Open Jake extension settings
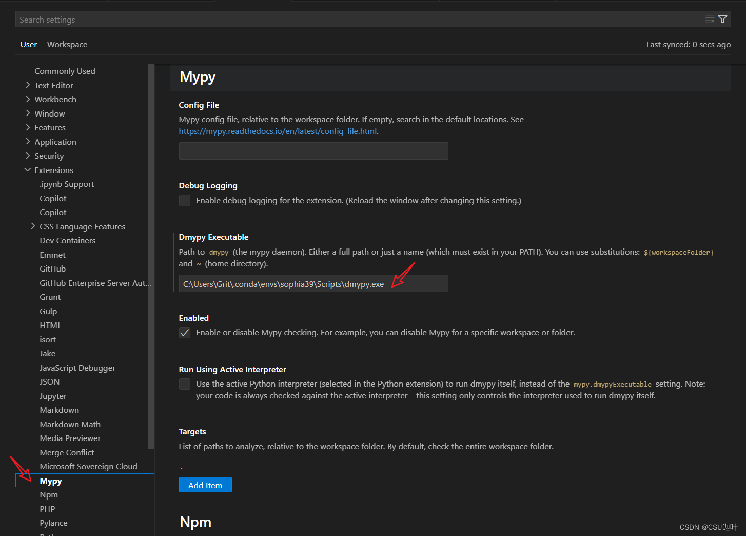 tap(48, 353)
